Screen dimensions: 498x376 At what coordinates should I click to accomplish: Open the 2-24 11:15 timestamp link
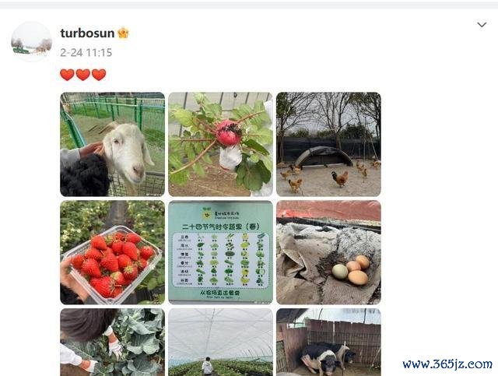[x=86, y=52]
